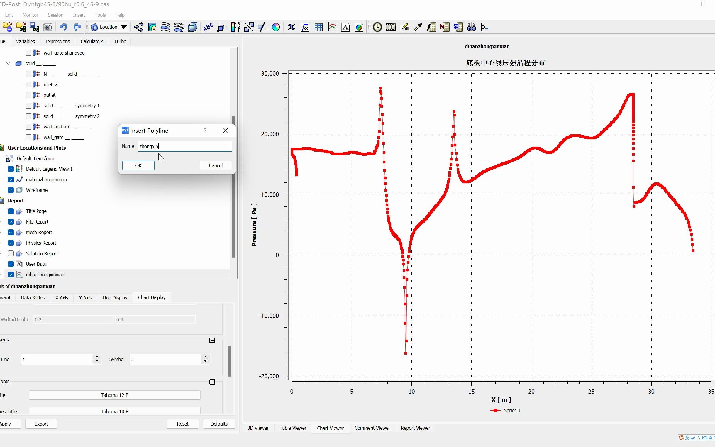Click the Contour plot toolbar icon
The width and height of the screenshot is (715, 447).
pyautogui.click(x=152, y=27)
